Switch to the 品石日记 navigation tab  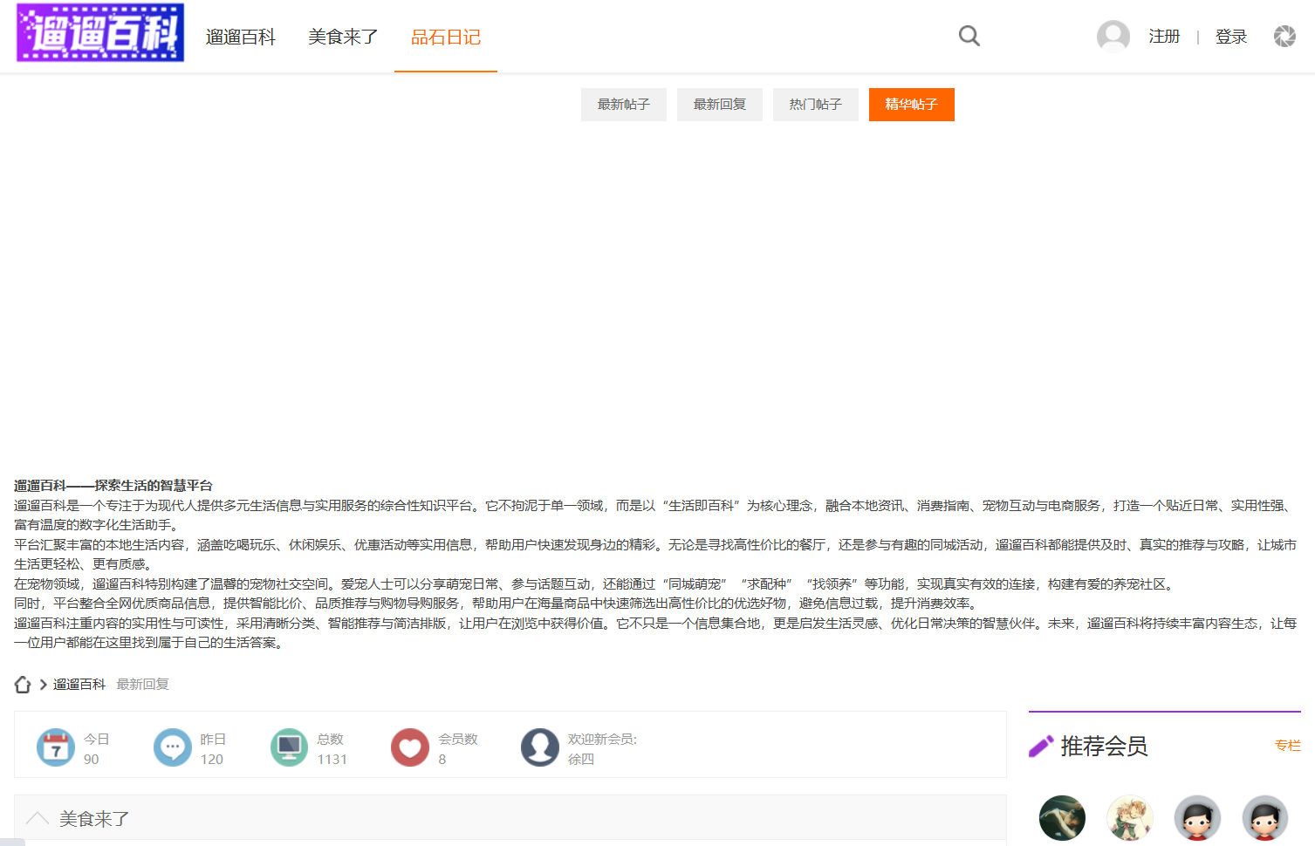446,37
